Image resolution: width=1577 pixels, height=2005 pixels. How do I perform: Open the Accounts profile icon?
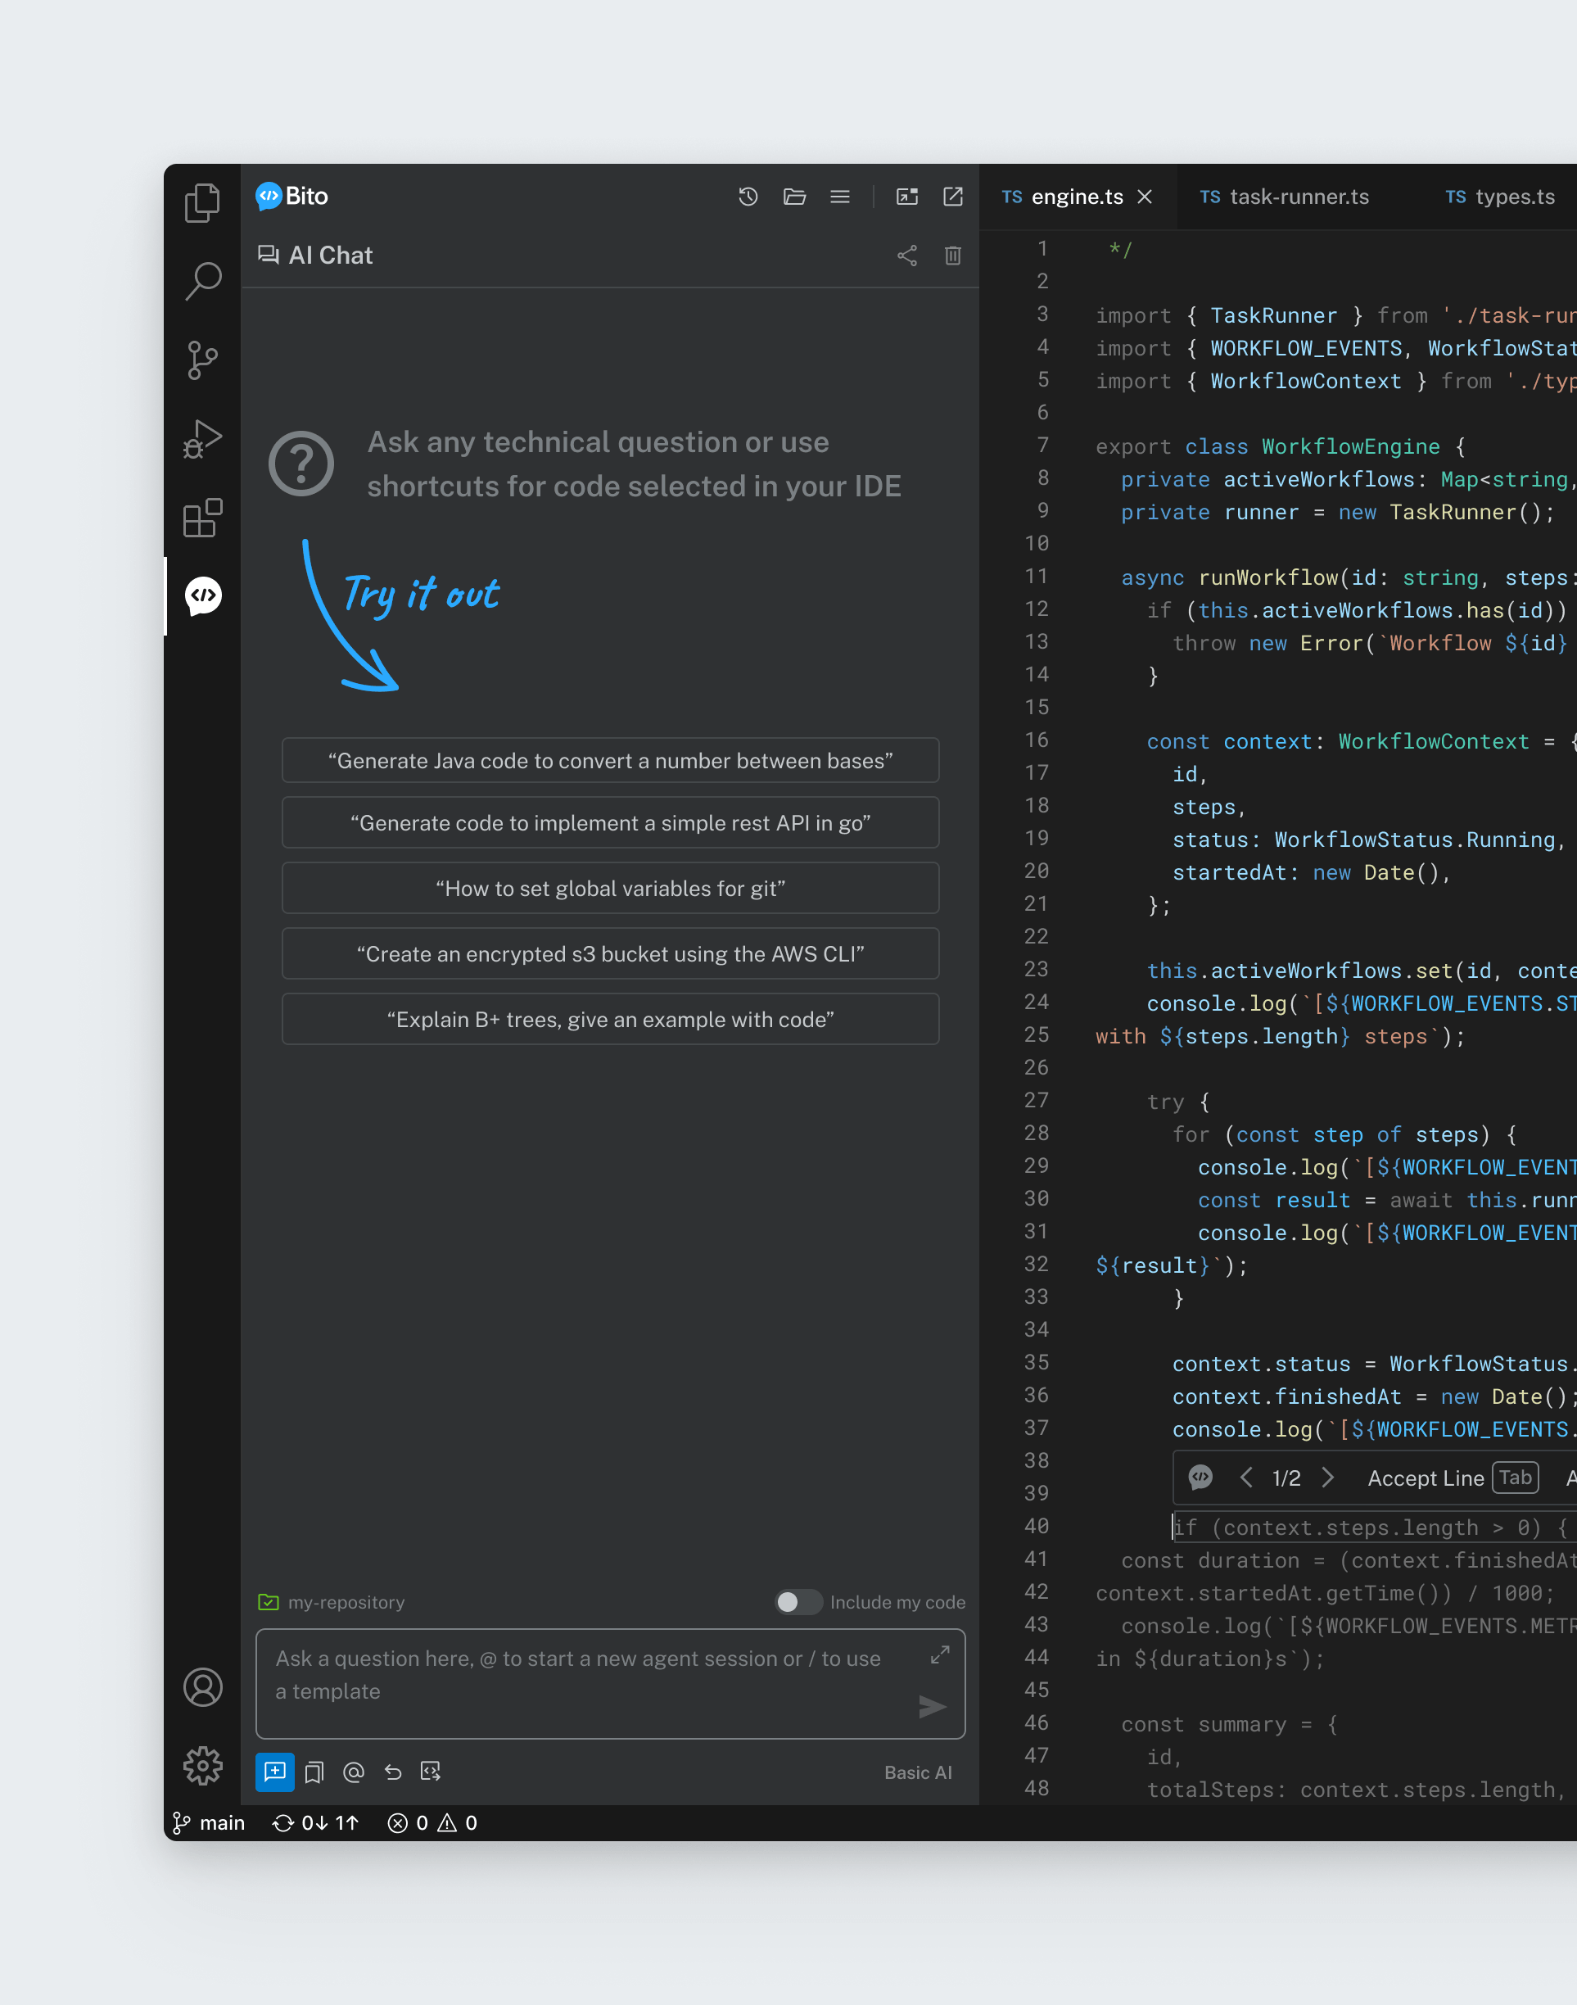203,1686
